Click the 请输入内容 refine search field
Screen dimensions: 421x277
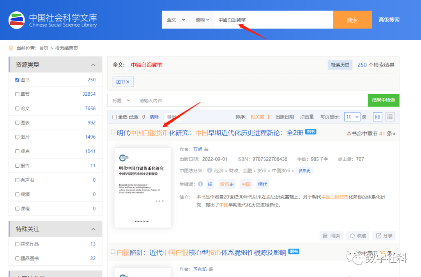(x=249, y=100)
